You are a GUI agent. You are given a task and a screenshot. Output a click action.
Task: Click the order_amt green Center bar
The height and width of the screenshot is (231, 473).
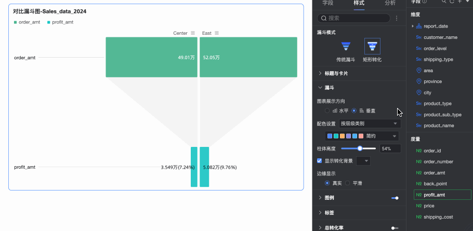[x=151, y=57]
